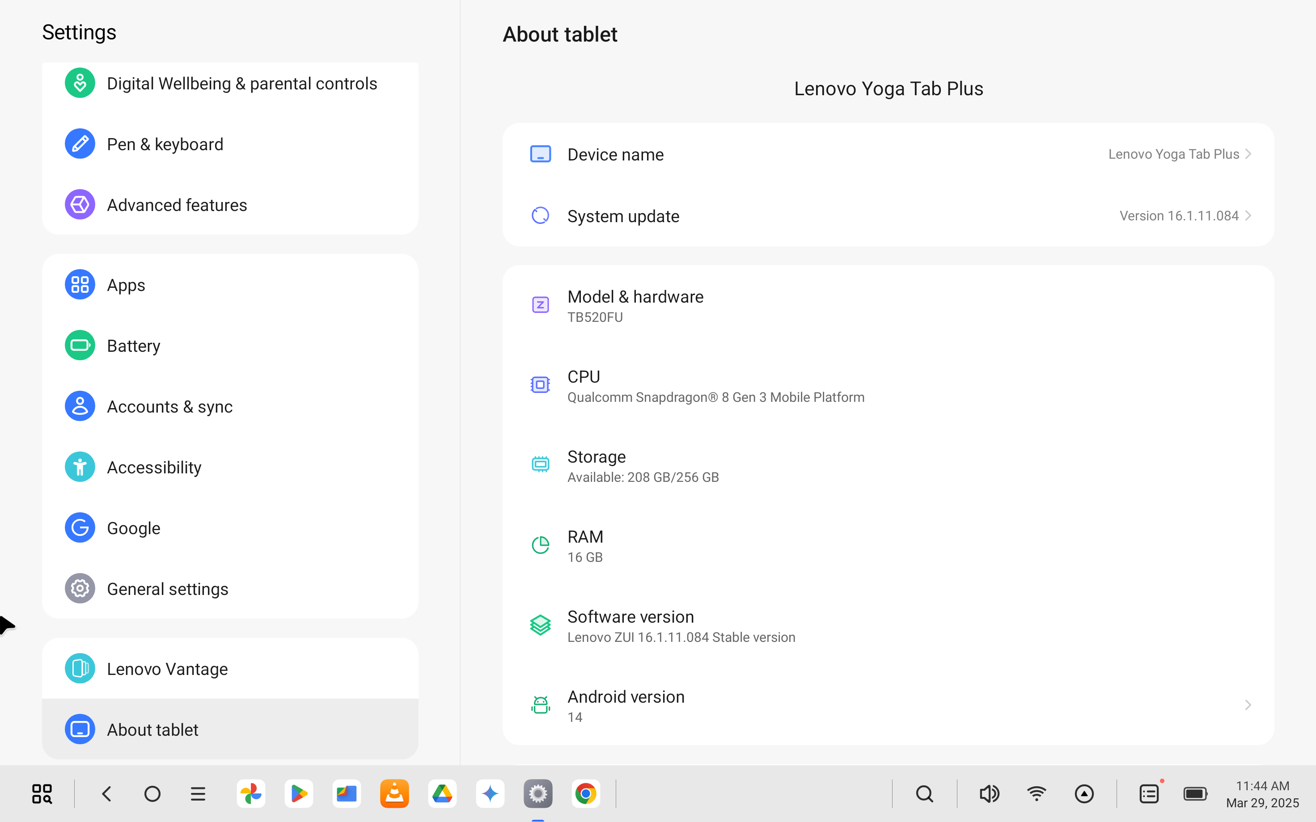Open Software version entry
The width and height of the screenshot is (1316, 822).
(x=888, y=626)
